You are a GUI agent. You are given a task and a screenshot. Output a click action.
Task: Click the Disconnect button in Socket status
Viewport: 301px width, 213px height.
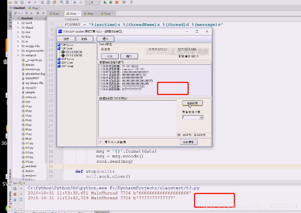(x=129, y=56)
